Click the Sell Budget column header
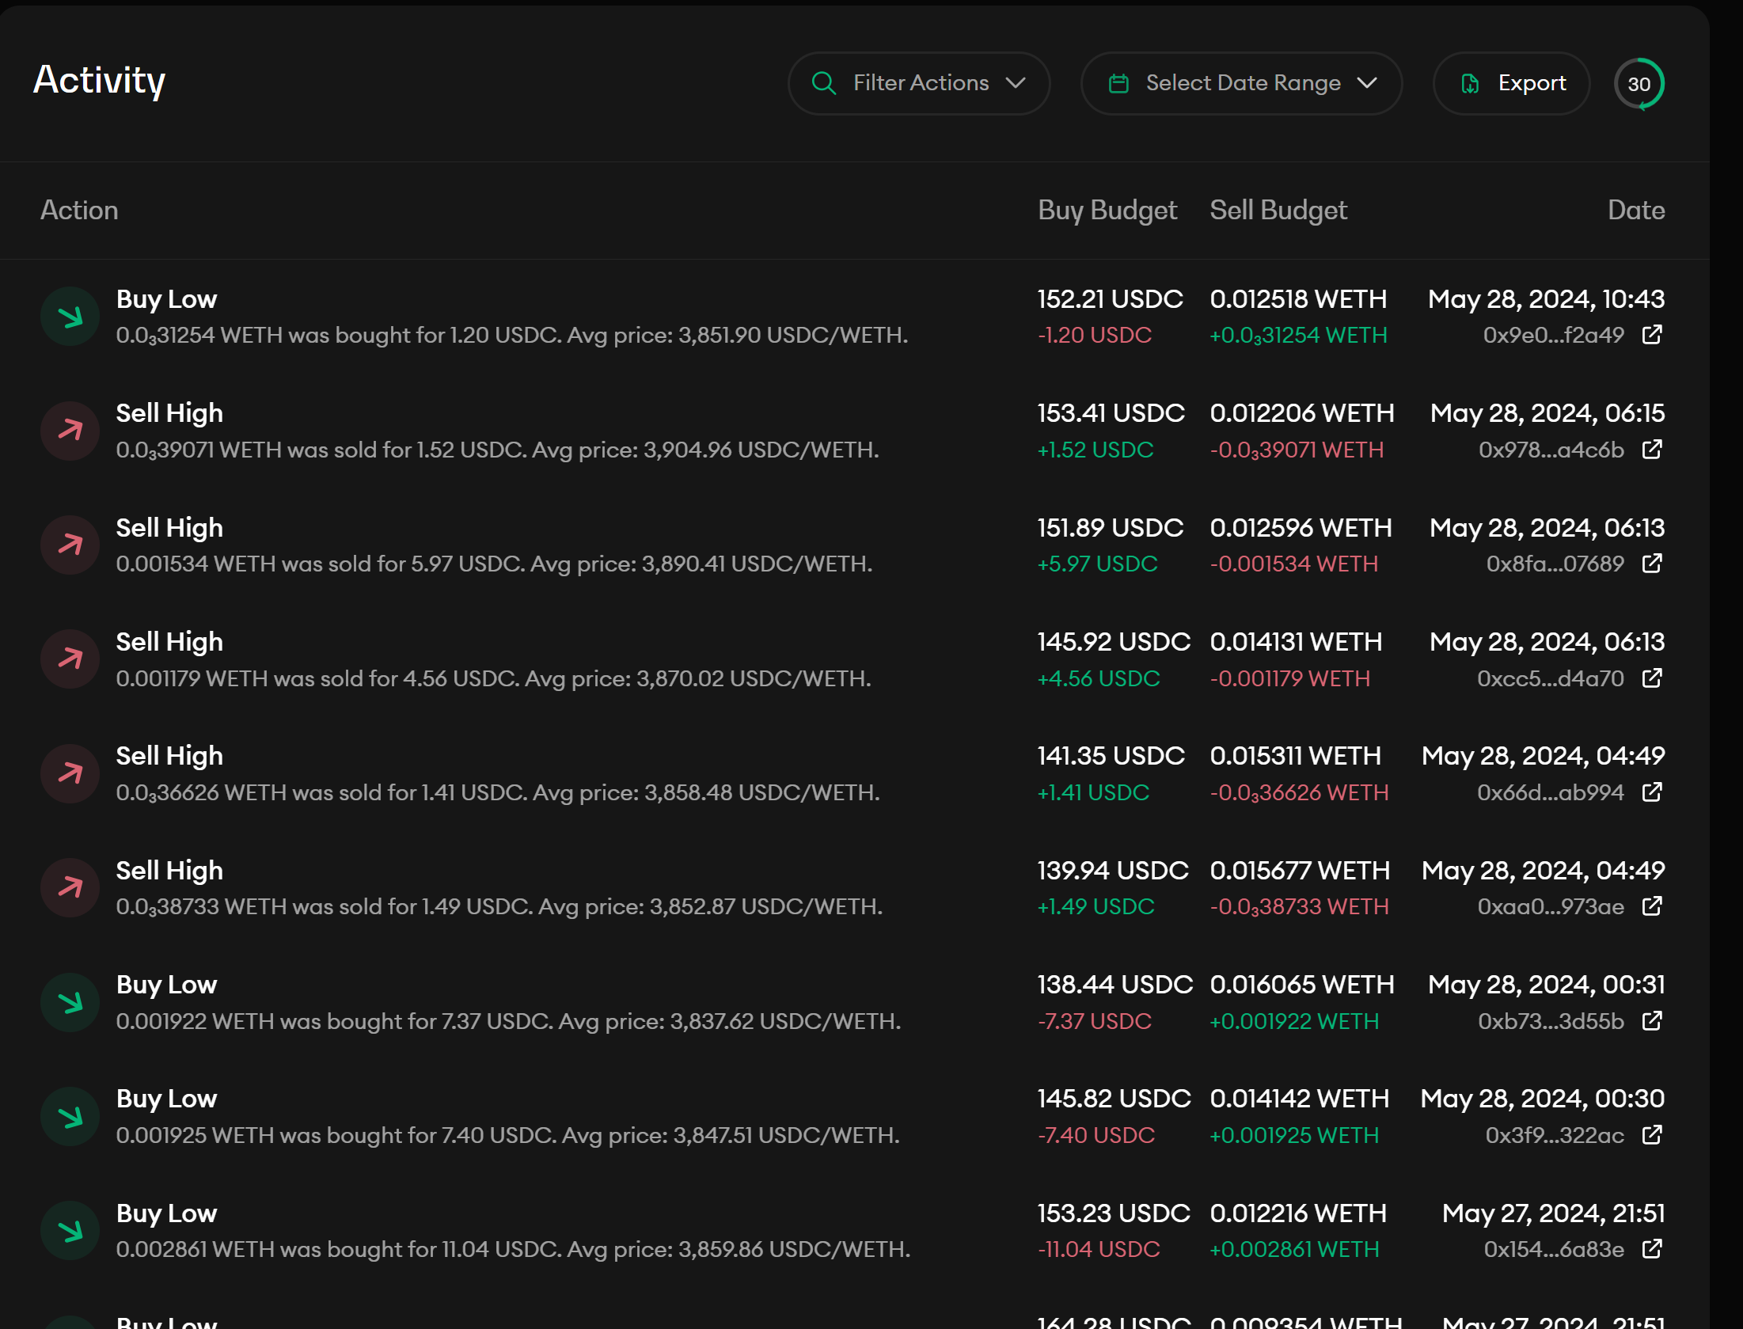 tap(1278, 210)
